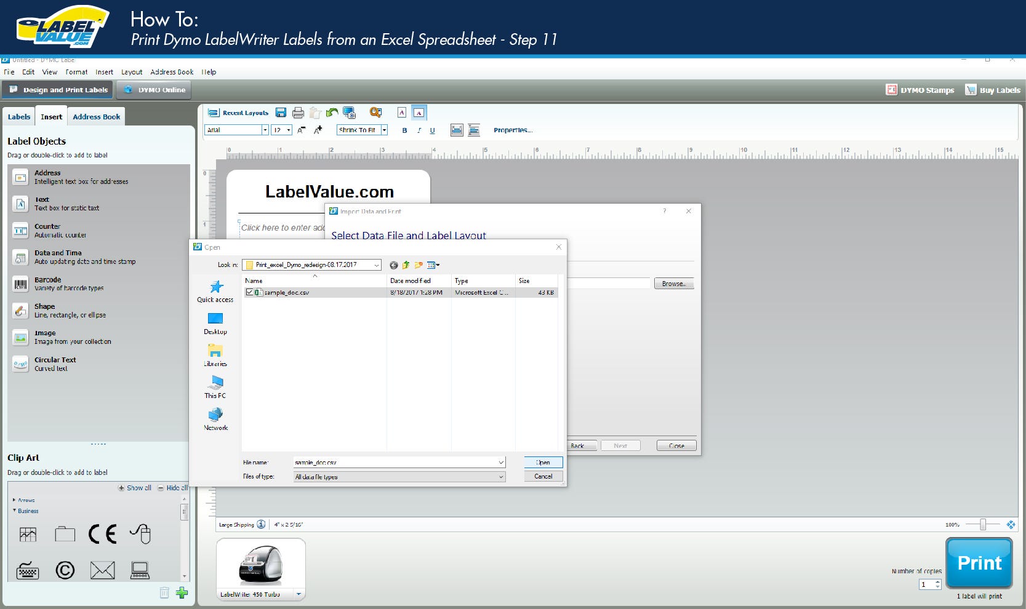The height and width of the screenshot is (609, 1026).
Task: Click the number of copies stepper arrows
Action: (x=937, y=584)
